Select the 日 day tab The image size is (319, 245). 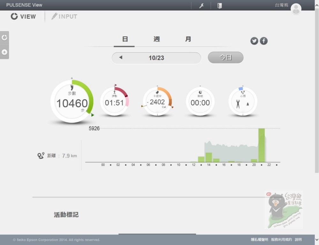click(x=125, y=39)
